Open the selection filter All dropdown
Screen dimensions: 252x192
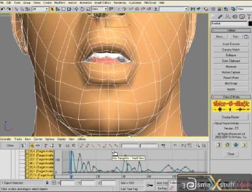(40, 9)
